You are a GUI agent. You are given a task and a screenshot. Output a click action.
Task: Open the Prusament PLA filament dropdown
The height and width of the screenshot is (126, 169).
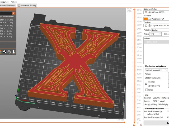tap(156, 19)
